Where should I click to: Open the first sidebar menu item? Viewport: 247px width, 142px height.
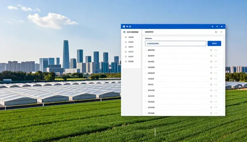130,37
